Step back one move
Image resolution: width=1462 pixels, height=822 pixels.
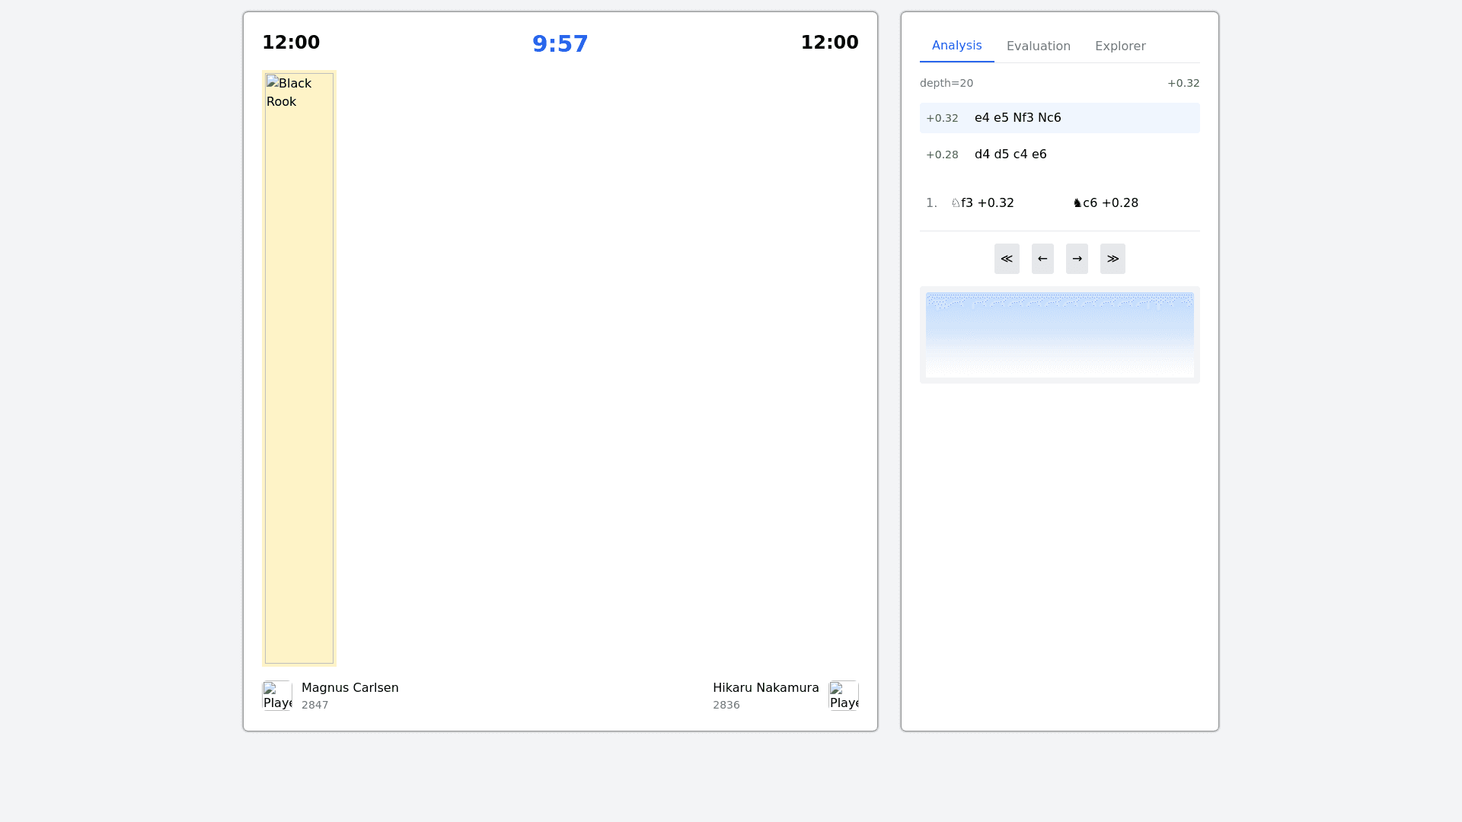click(x=1042, y=259)
